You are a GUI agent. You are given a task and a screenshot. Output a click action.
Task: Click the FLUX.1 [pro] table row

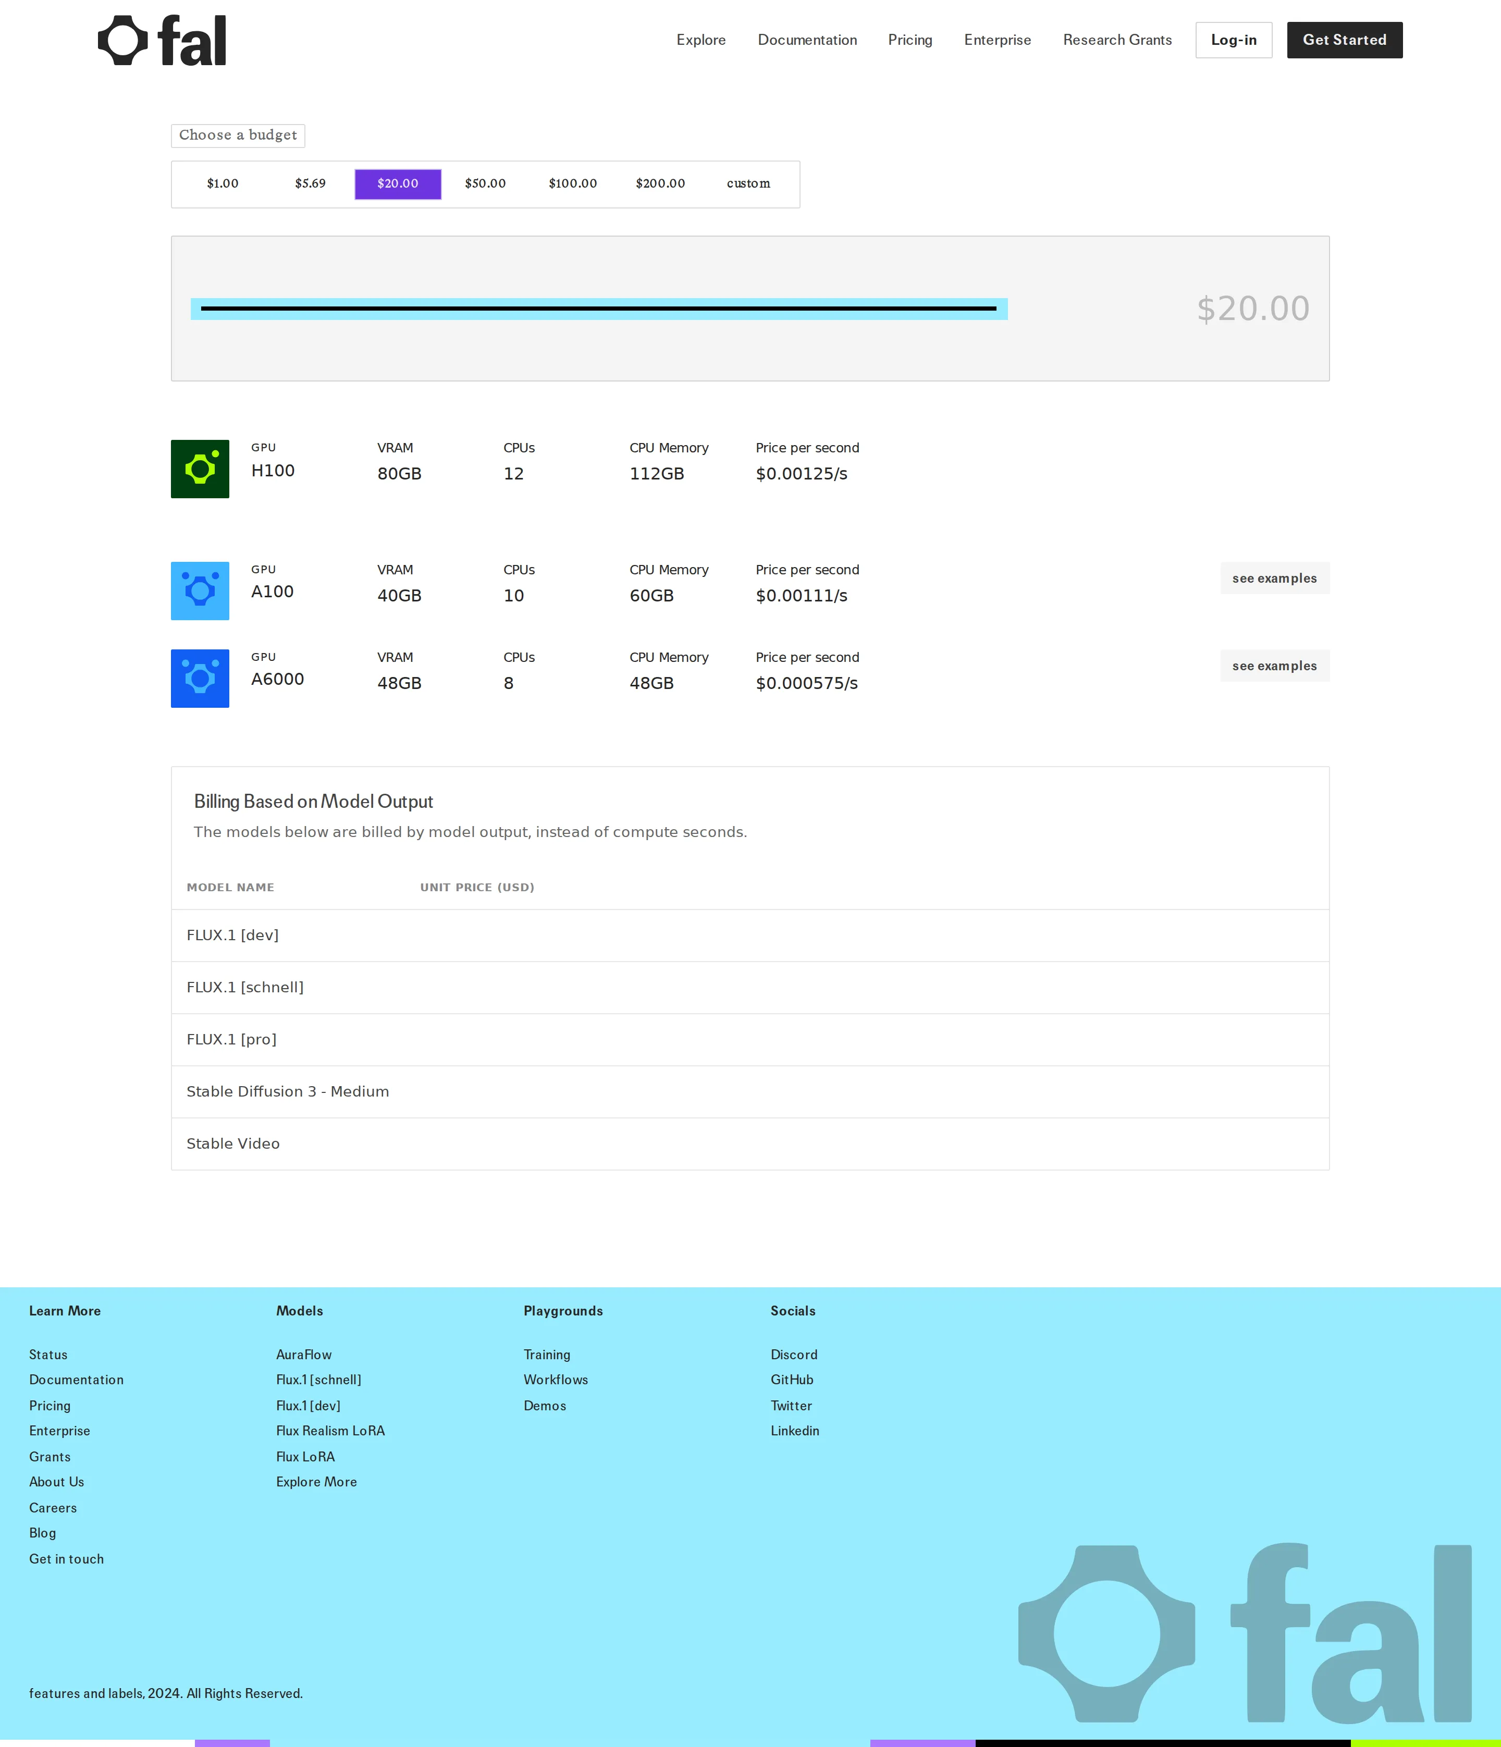[x=750, y=1040]
